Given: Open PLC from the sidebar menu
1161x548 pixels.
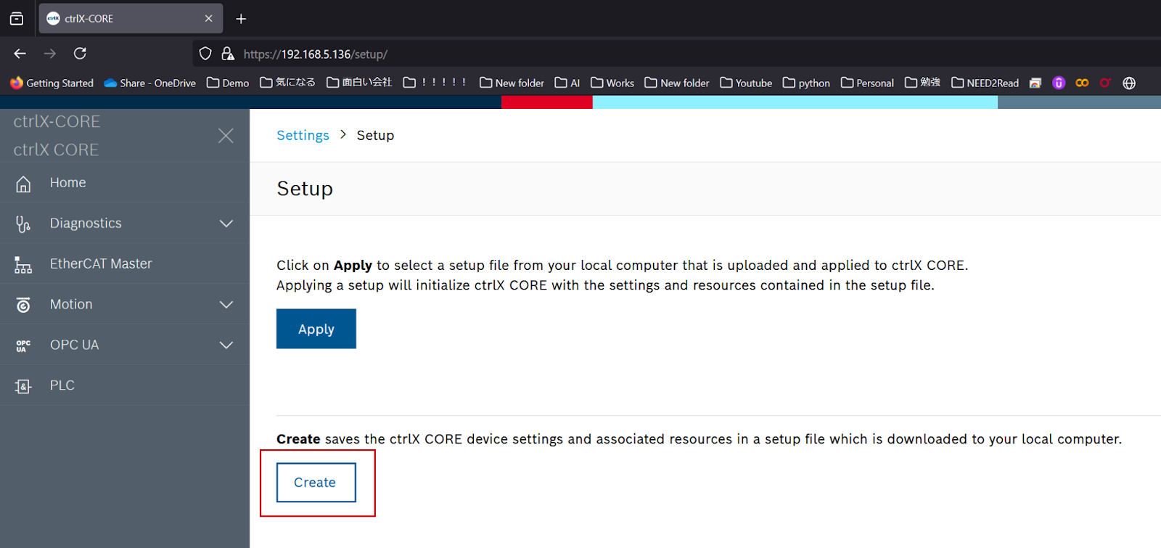Looking at the screenshot, I should [125, 386].
